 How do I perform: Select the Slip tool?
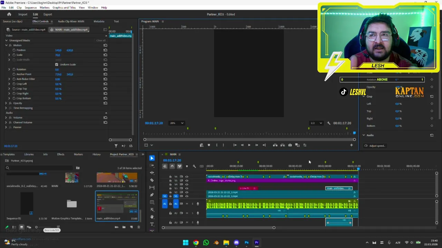tap(152, 187)
